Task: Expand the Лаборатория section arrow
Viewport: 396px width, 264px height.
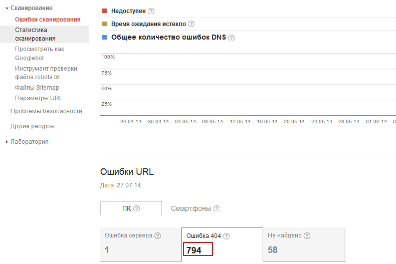Action: pyautogui.click(x=7, y=142)
